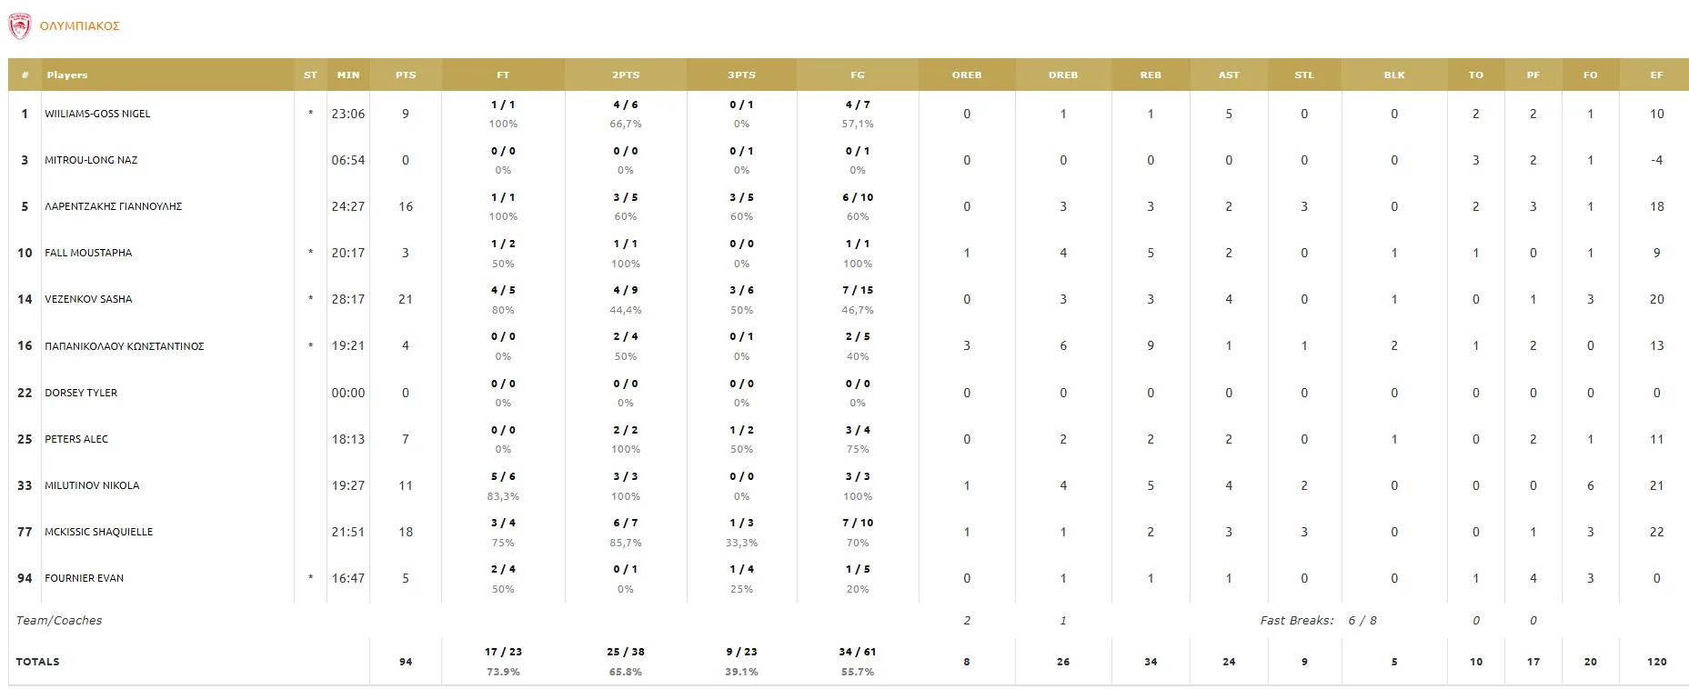Click player ΠΑΠΑΝΙΚΟΛΑΟΥ ΚΩΝΣΤΑΝΤΙΝΟΣ
The width and height of the screenshot is (1689, 689).
pyautogui.click(x=124, y=346)
